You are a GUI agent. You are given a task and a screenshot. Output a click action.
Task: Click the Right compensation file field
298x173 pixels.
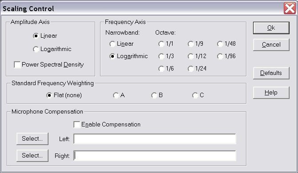click(155, 156)
